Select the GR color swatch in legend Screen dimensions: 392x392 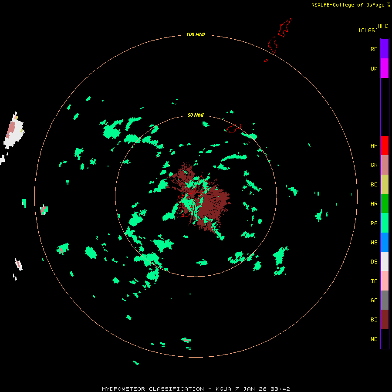point(385,165)
